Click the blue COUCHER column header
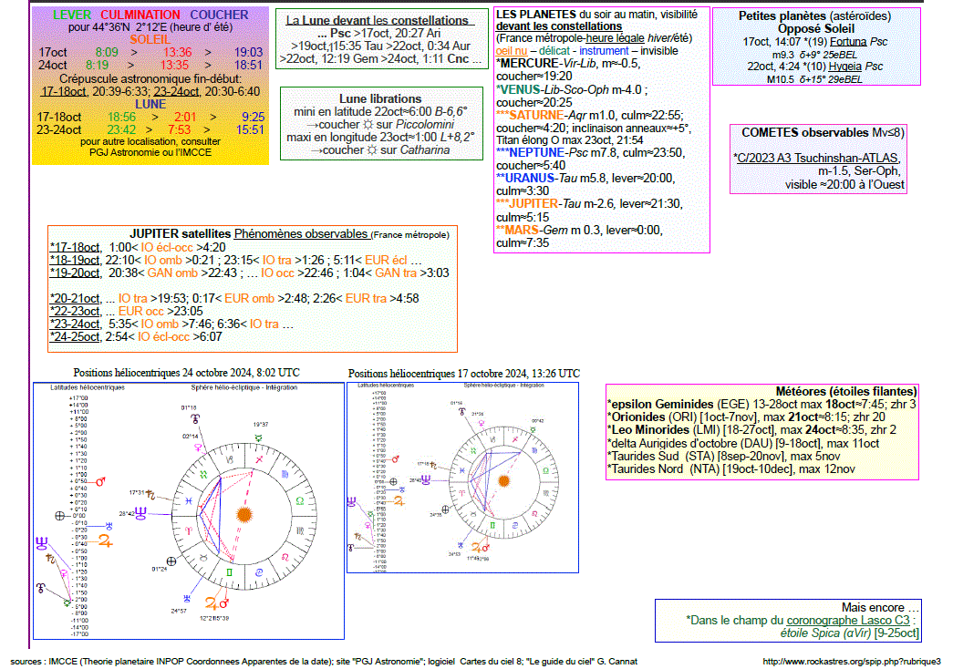953x669 pixels. pos(220,15)
